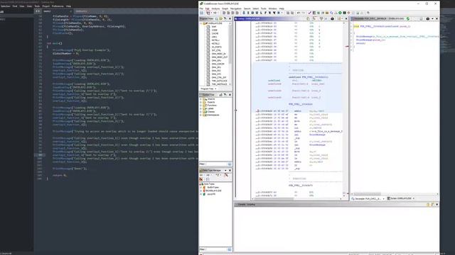
Task: Click the Listing horizontal scrollbar
Action: pyautogui.click(x=296, y=199)
